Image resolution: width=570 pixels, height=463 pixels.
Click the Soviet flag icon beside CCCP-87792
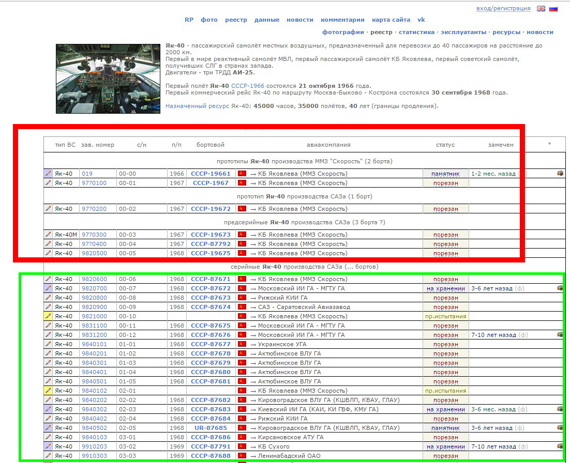242,244
